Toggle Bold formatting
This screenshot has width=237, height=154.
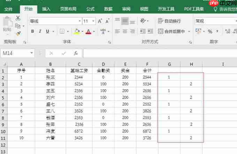click(x=32, y=31)
